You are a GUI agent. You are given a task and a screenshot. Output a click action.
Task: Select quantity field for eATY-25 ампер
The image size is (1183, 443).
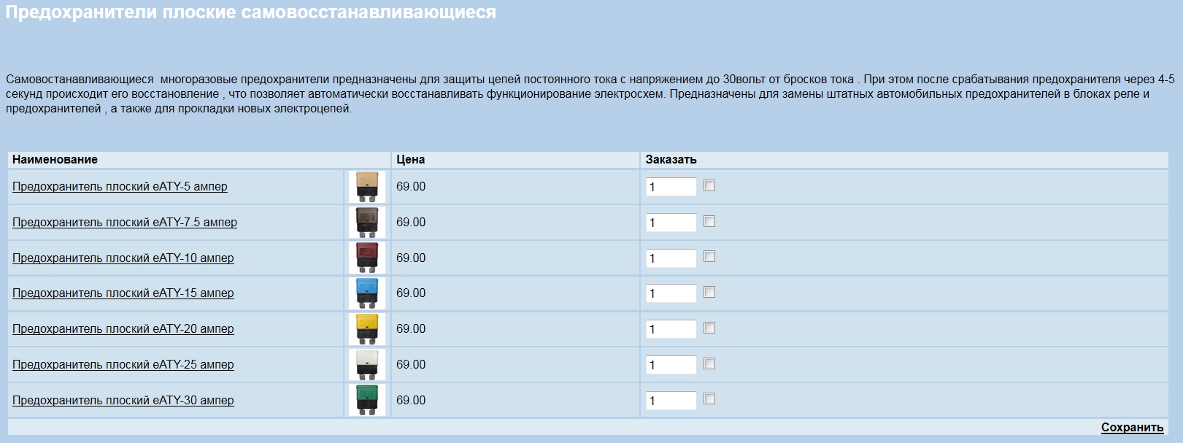[671, 365]
